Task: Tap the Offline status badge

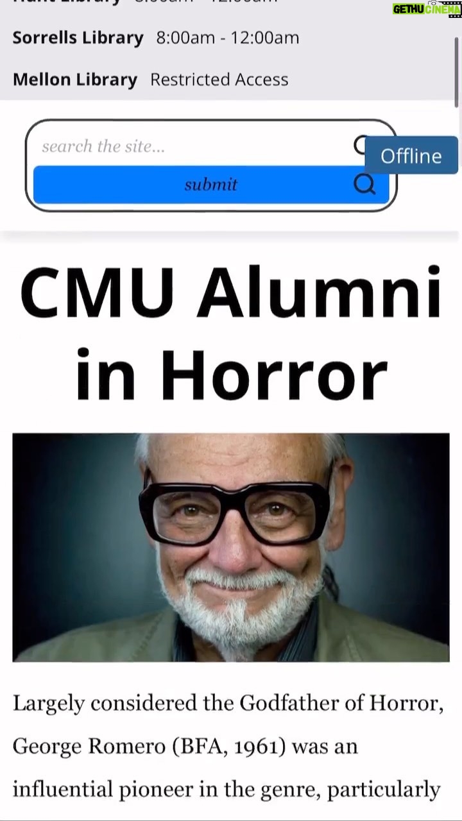Action: coord(411,156)
